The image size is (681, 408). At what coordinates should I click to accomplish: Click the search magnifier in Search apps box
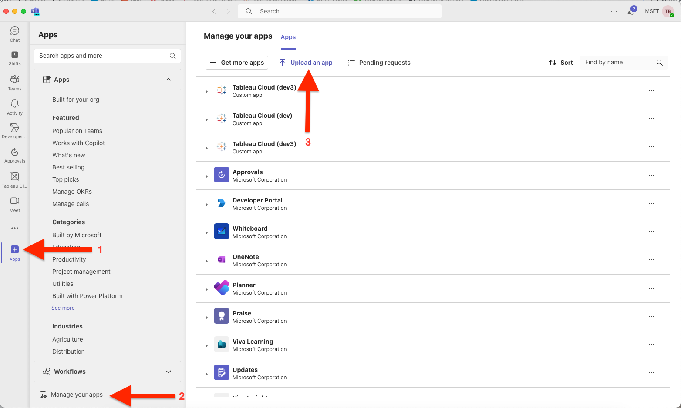pyautogui.click(x=173, y=56)
